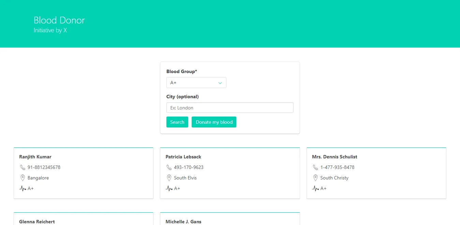The height and width of the screenshot is (225, 460).
Task: Click A+ blood group on Patricia Lebsack's card
Action: tap(177, 188)
